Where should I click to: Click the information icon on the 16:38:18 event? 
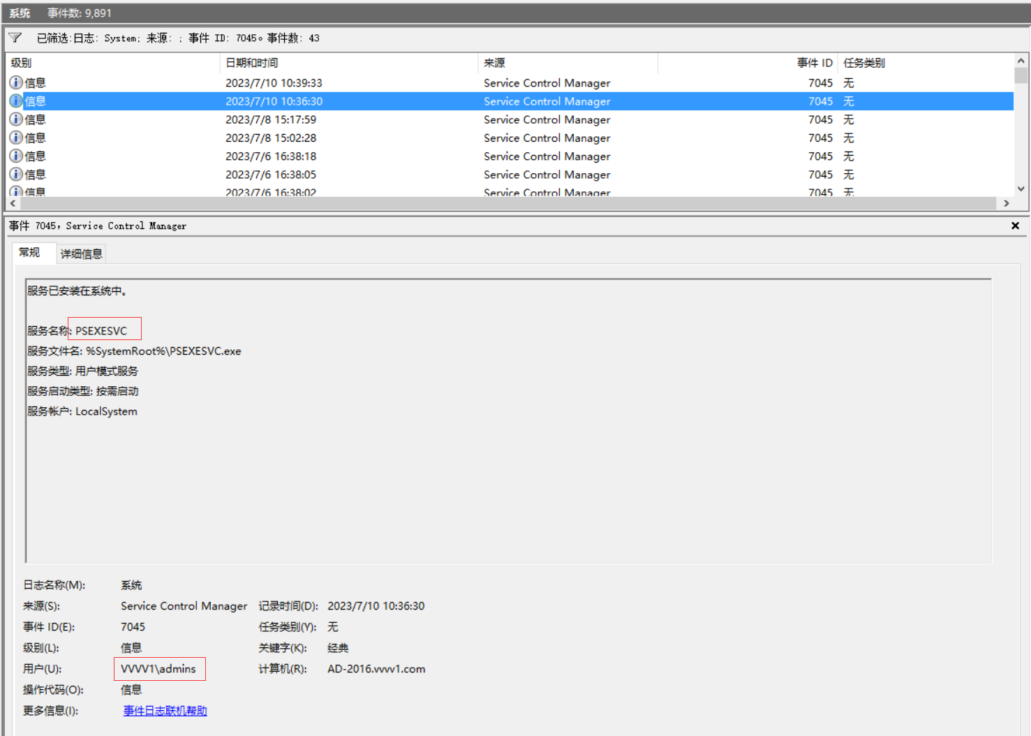point(15,156)
